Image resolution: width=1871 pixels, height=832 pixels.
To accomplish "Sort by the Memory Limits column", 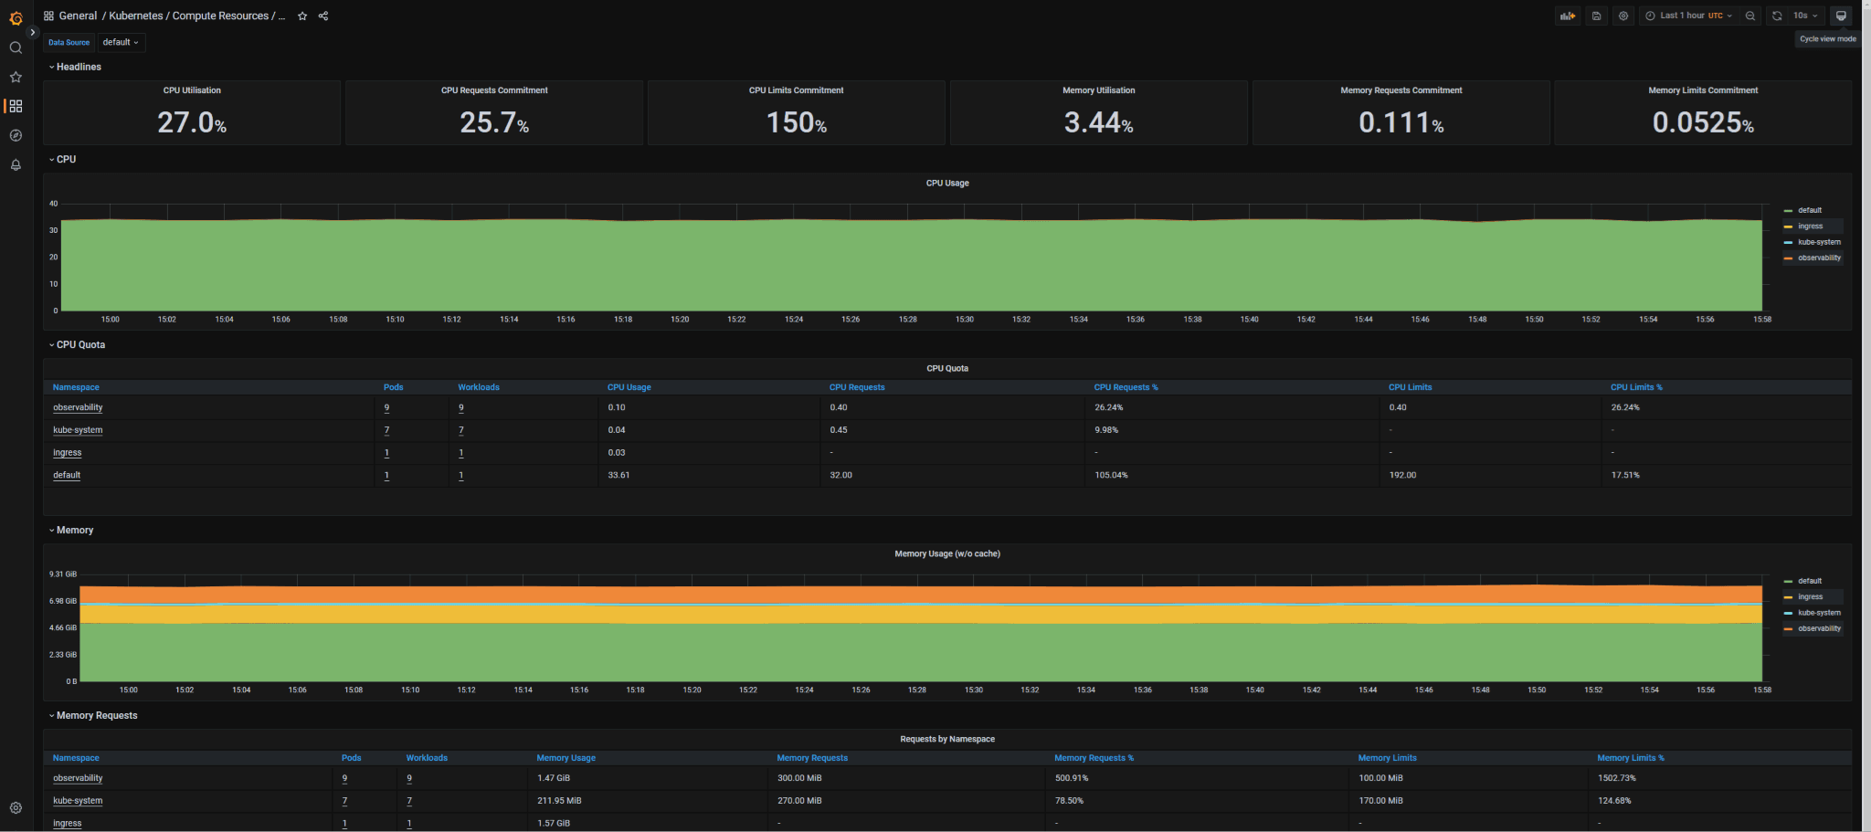I will click(1387, 758).
